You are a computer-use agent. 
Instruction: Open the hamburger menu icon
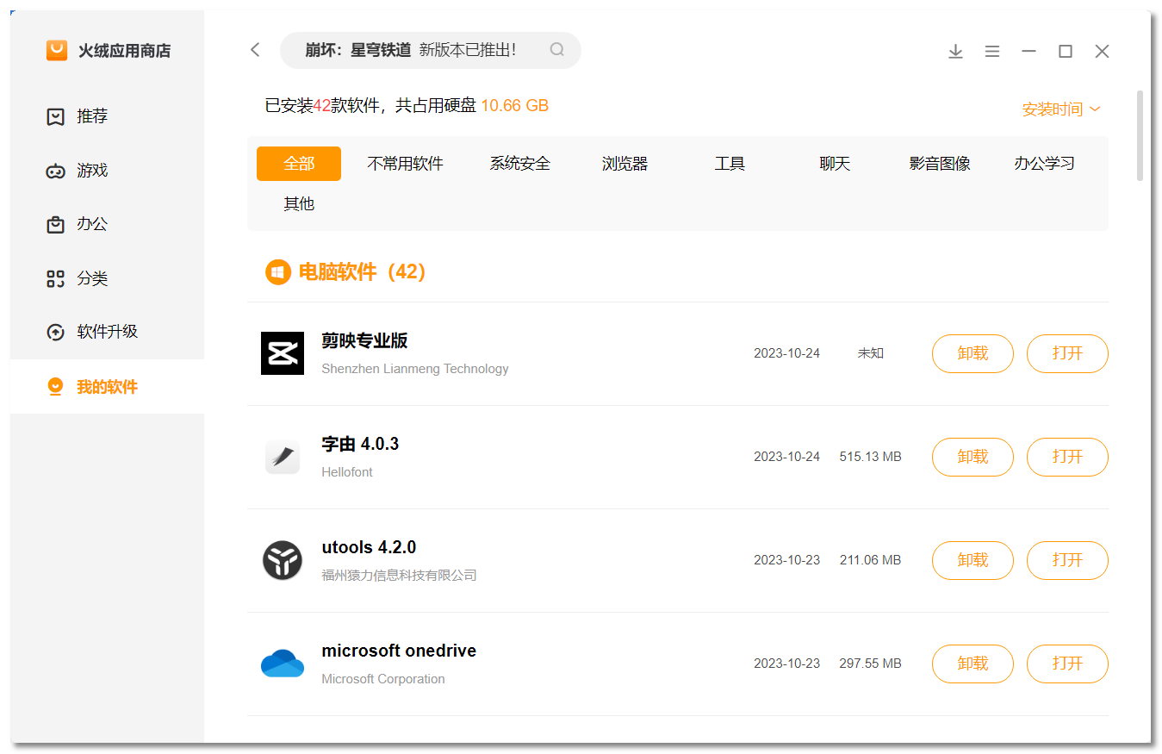tap(992, 52)
